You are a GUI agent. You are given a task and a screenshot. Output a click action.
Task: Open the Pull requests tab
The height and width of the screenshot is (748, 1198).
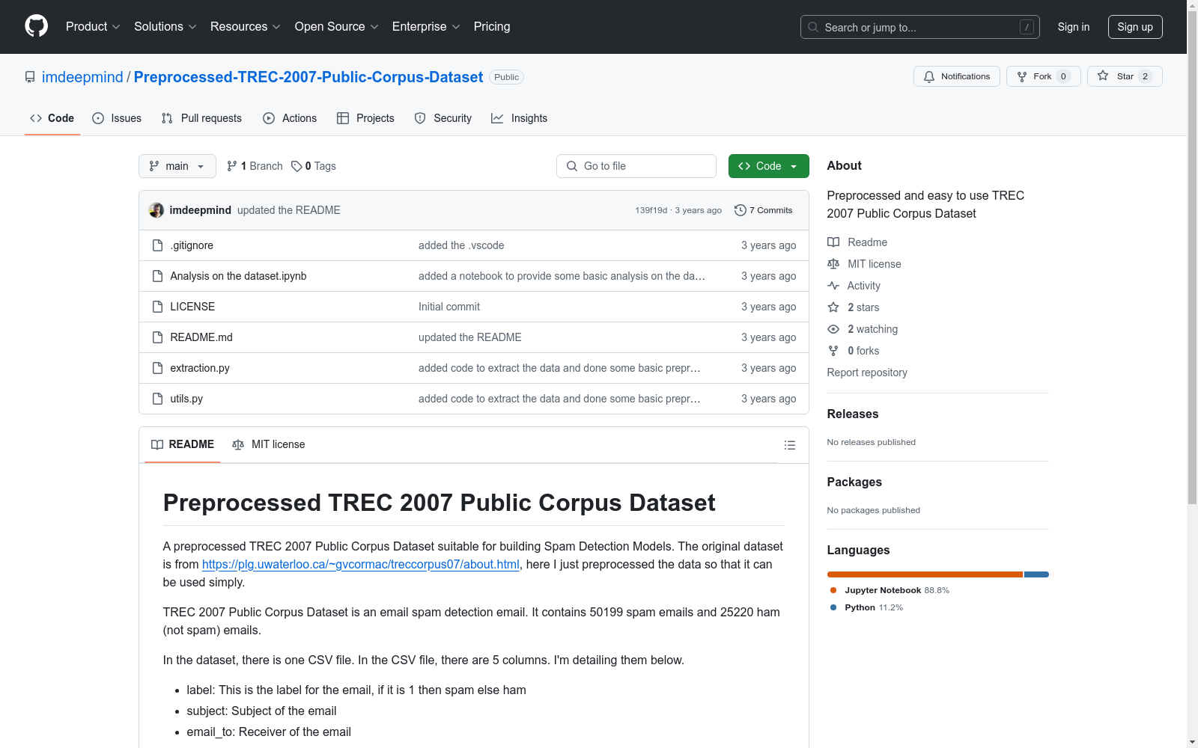pos(201,118)
